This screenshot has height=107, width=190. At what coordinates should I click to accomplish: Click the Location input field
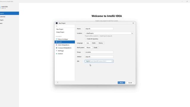click(109, 33)
